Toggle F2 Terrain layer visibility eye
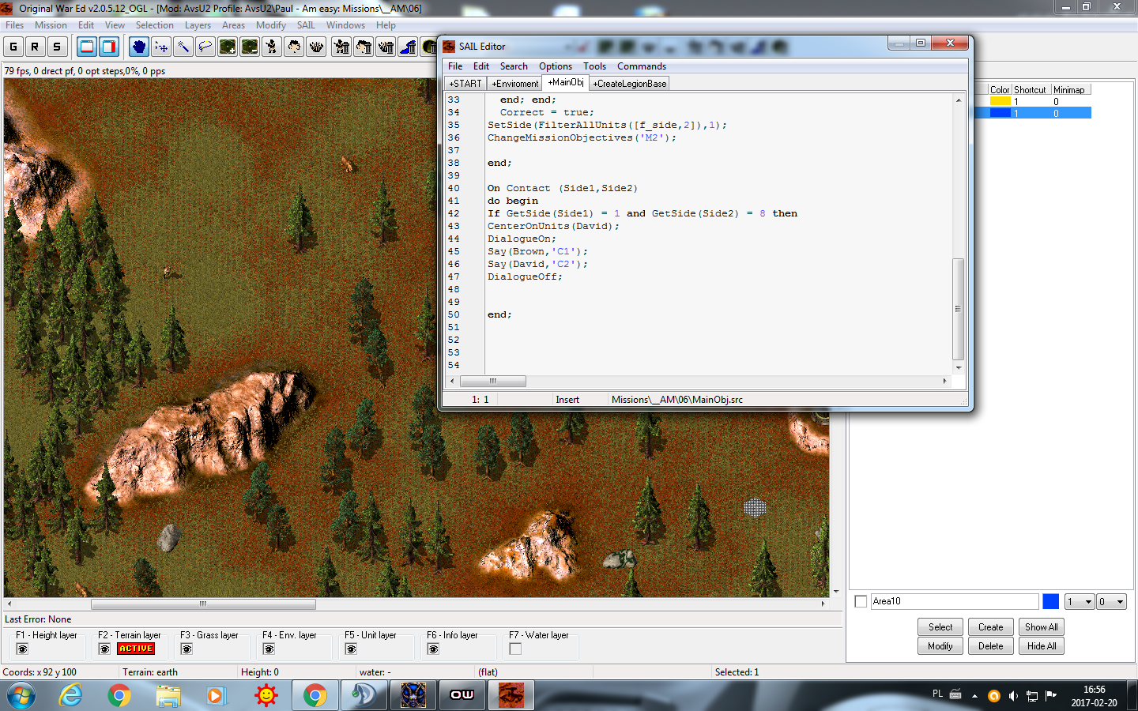Viewport: 1138px width, 711px height. point(104,649)
